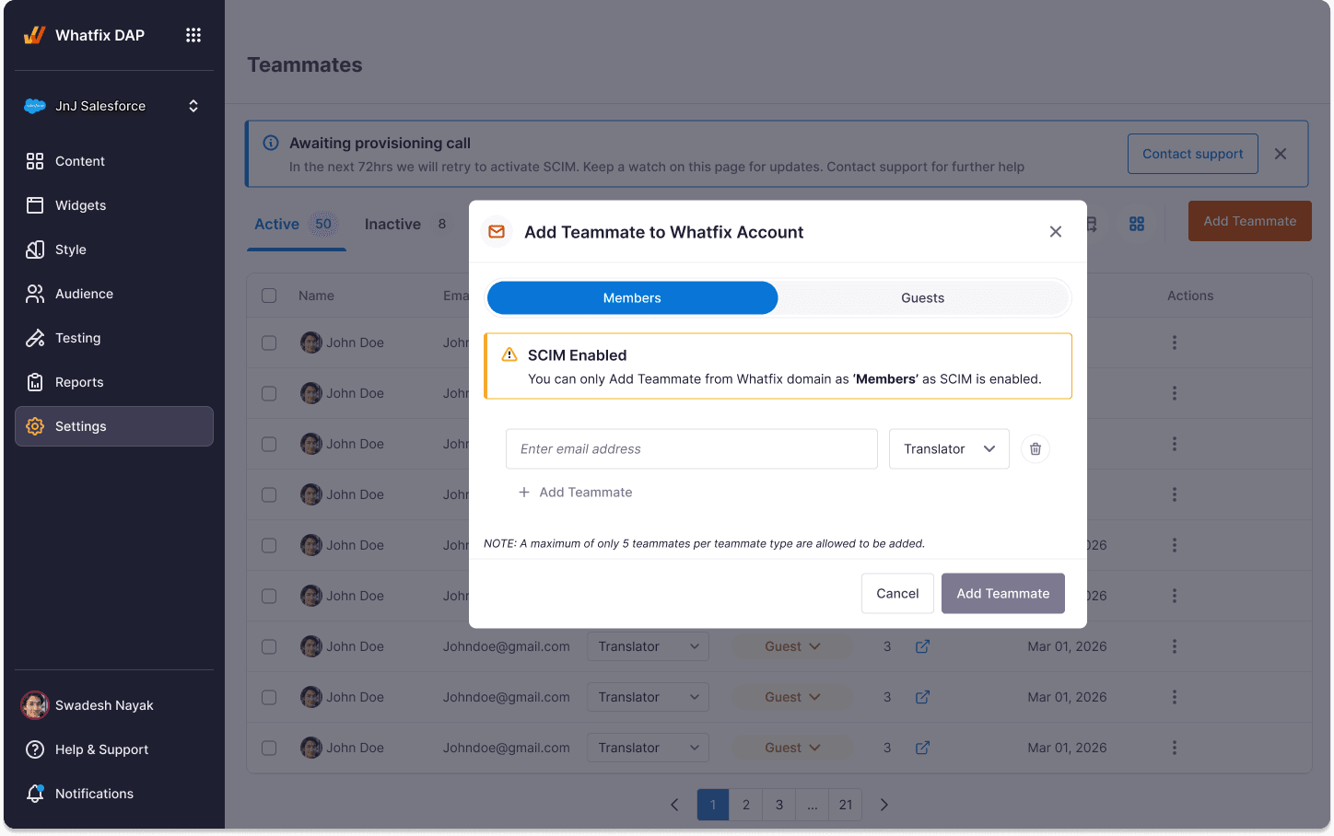Tick the checkbox for the seventh John Doe row

point(269,646)
